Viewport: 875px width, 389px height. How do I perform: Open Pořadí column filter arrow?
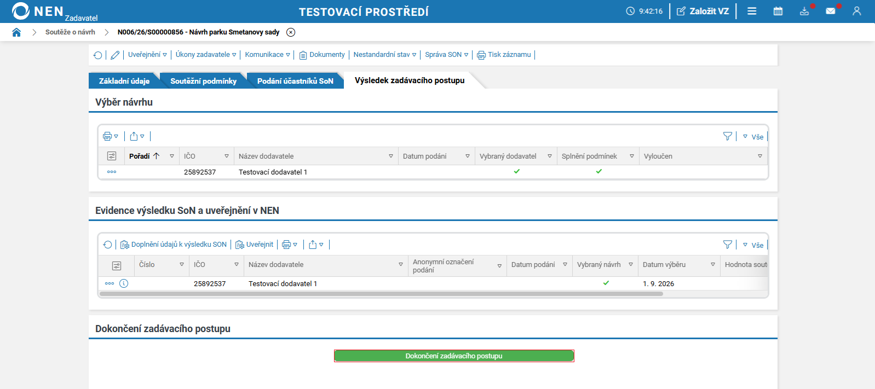172,156
